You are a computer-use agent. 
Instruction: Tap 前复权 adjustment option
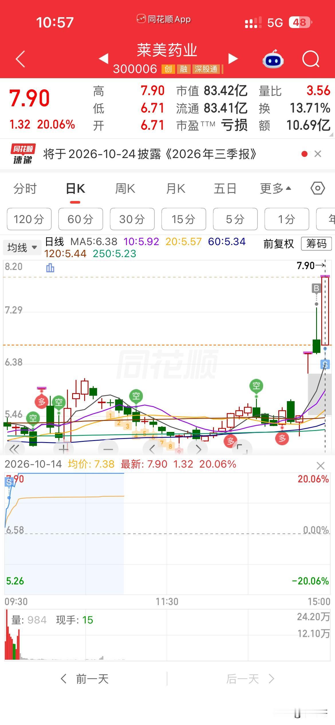[x=279, y=244]
